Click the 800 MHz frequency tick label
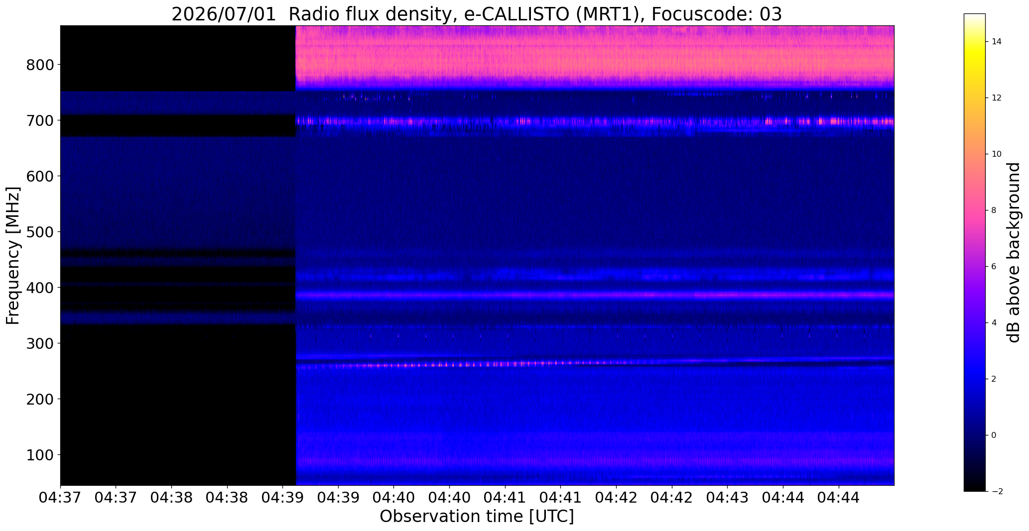Screen dimensions: 1029x531 click(x=40, y=65)
